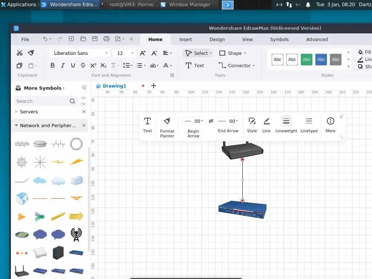Image resolution: width=372 pixels, height=279 pixels.
Task: Switch to the Design tab
Action: coord(217,39)
